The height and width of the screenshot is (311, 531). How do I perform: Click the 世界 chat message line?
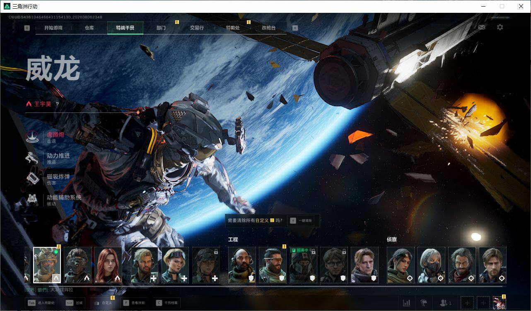[x=49, y=290]
